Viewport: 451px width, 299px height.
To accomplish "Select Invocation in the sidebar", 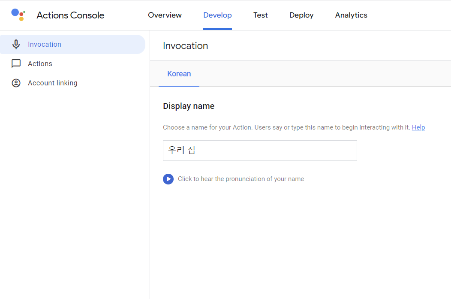I will coord(72,44).
